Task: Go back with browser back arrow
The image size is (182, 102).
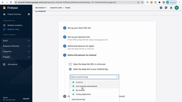Action: pyautogui.click(x=3, y=2)
